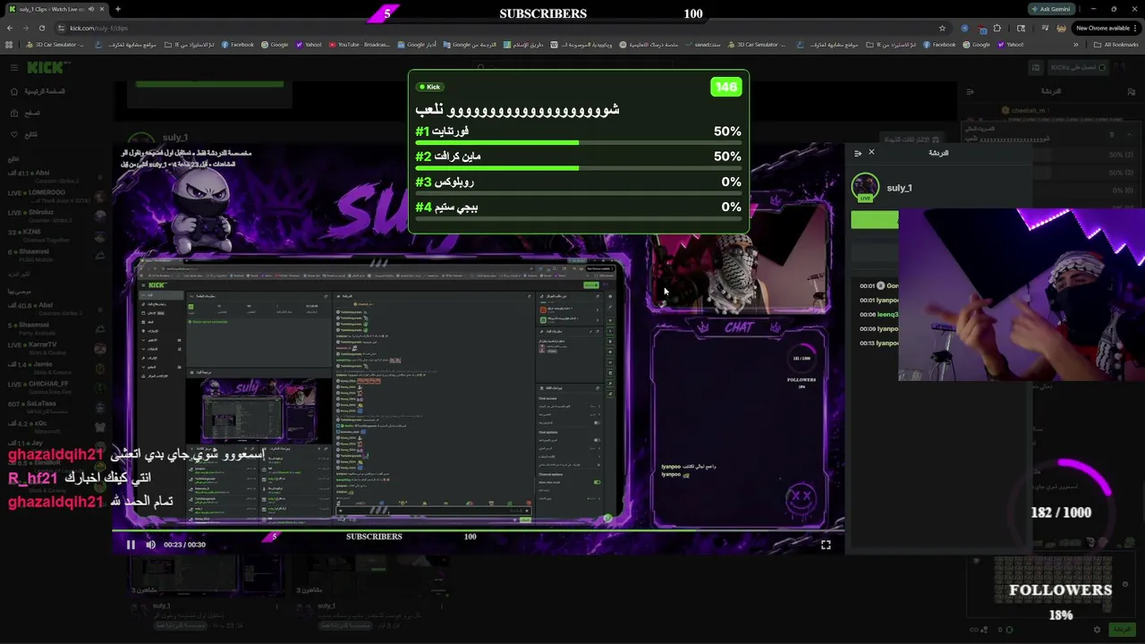The width and height of the screenshot is (1145, 644).
Task: Open Shiroko channel in sidebar
Action: pyautogui.click(x=54, y=216)
